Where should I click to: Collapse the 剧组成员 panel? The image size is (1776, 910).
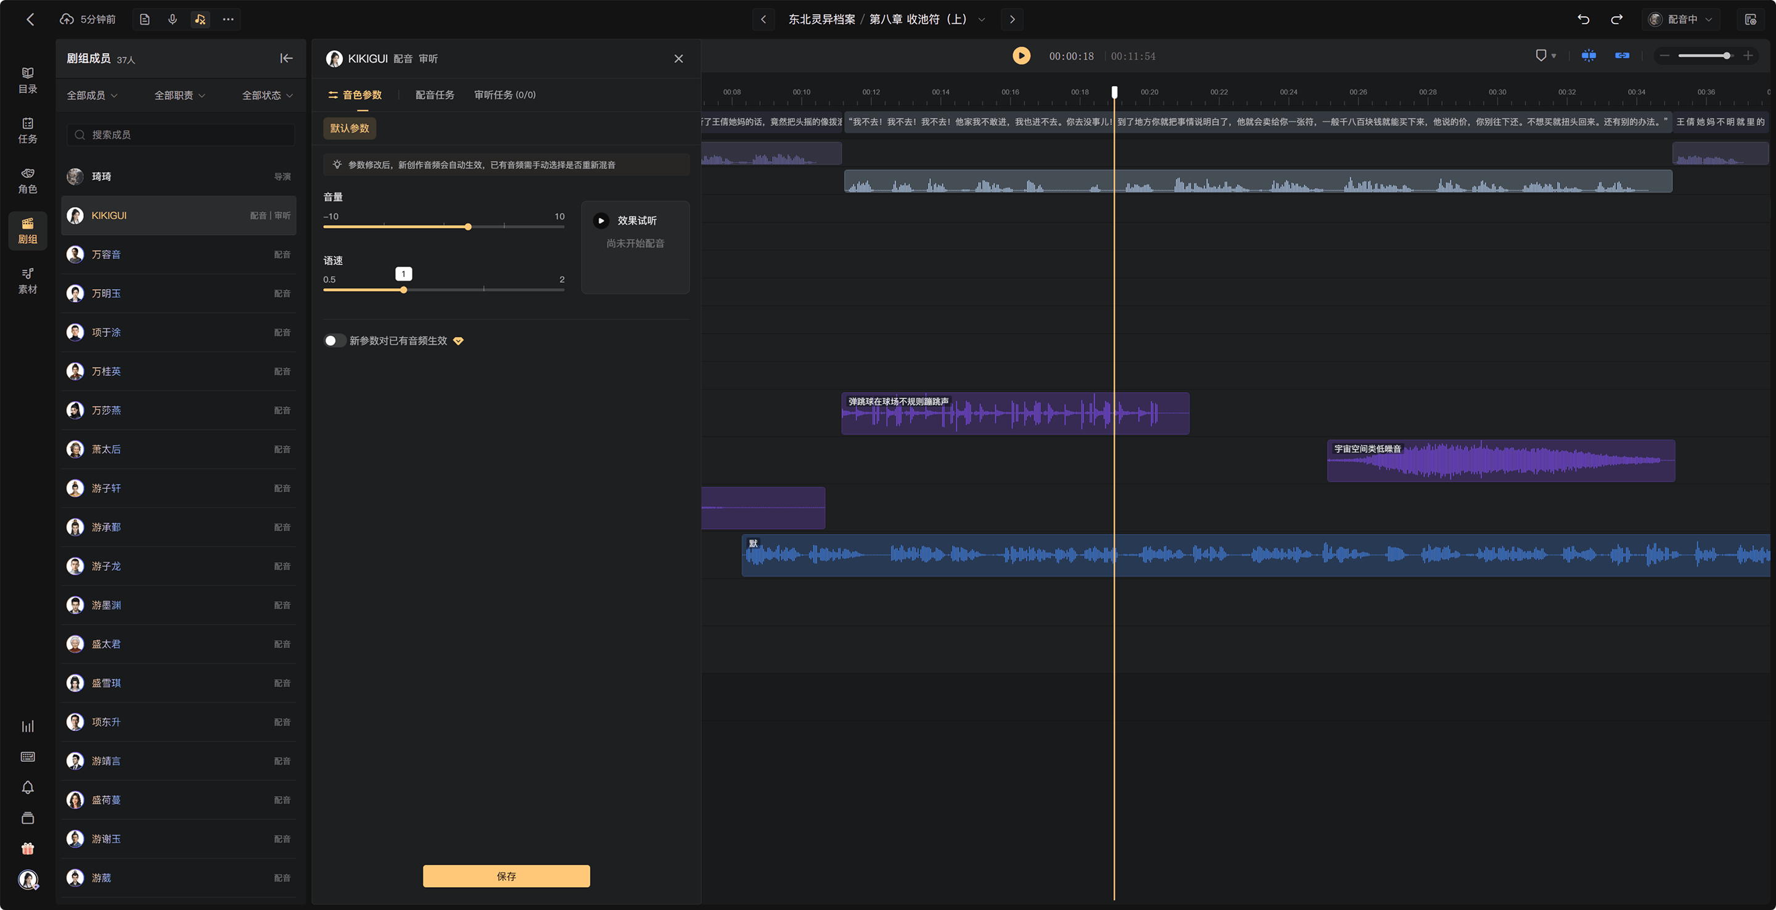tap(286, 59)
